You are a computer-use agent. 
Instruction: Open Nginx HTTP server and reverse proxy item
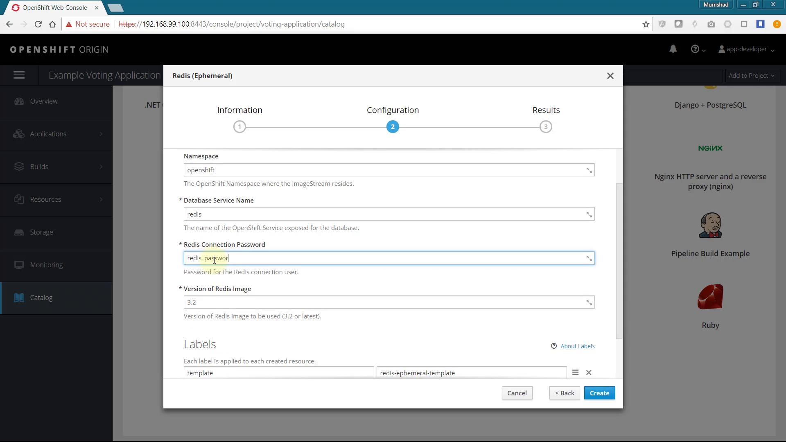pyautogui.click(x=710, y=182)
